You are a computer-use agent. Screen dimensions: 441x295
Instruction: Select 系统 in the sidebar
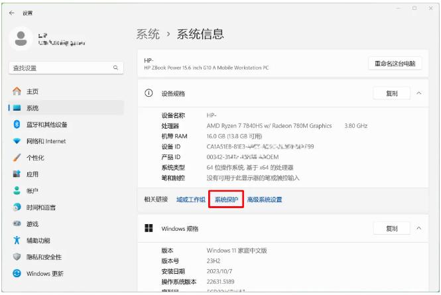click(x=66, y=108)
